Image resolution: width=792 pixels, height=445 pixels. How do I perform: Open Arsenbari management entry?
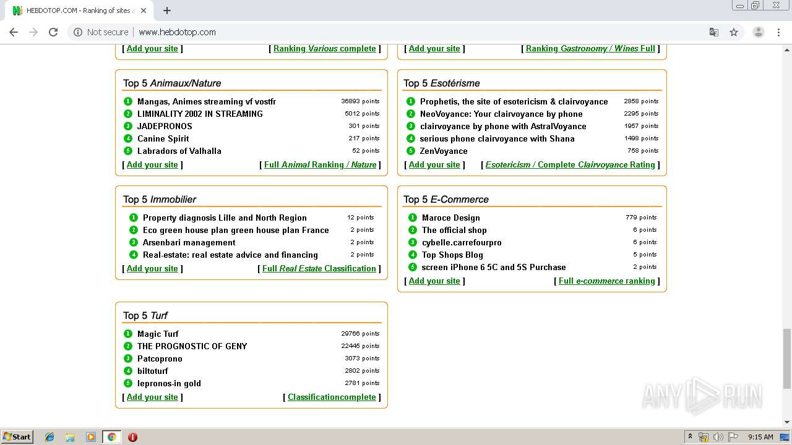[x=189, y=242]
